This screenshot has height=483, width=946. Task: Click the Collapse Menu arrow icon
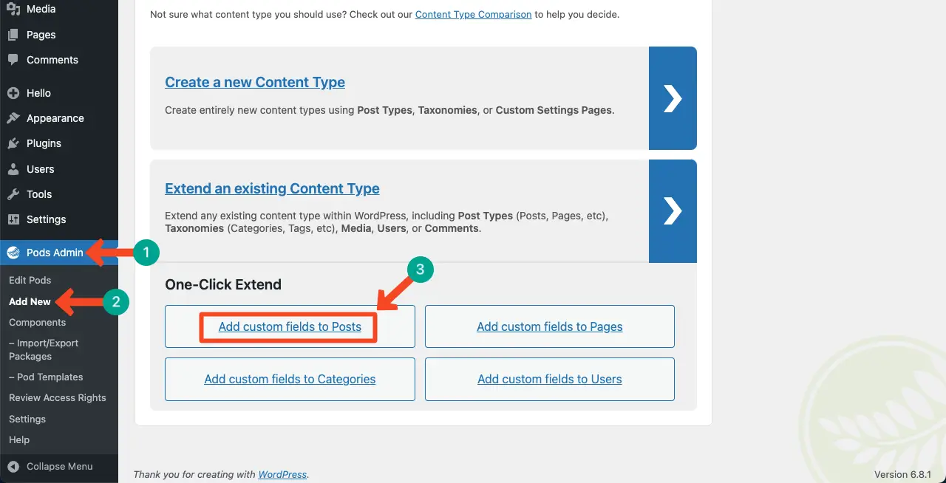pyautogui.click(x=13, y=466)
